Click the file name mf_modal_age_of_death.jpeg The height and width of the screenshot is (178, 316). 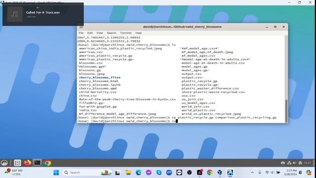(x=207, y=52)
